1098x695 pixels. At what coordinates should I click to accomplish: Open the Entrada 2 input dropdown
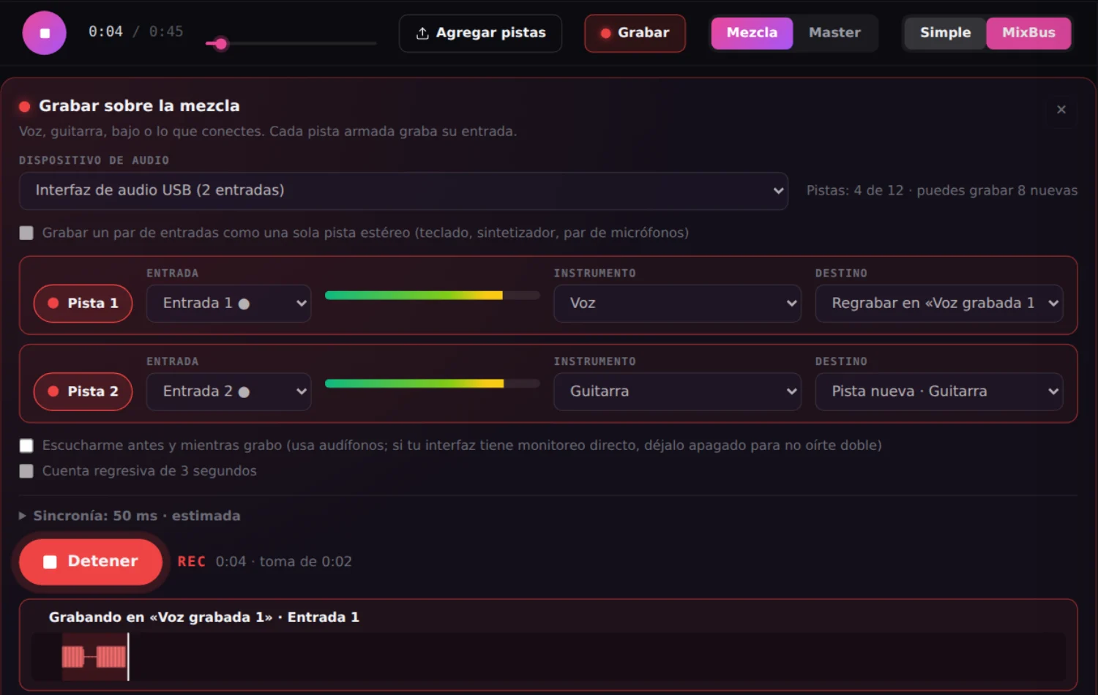[228, 391]
